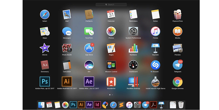Open Calendar from the Dock
Viewport: 219px width, 110px height.
(x=49, y=105)
